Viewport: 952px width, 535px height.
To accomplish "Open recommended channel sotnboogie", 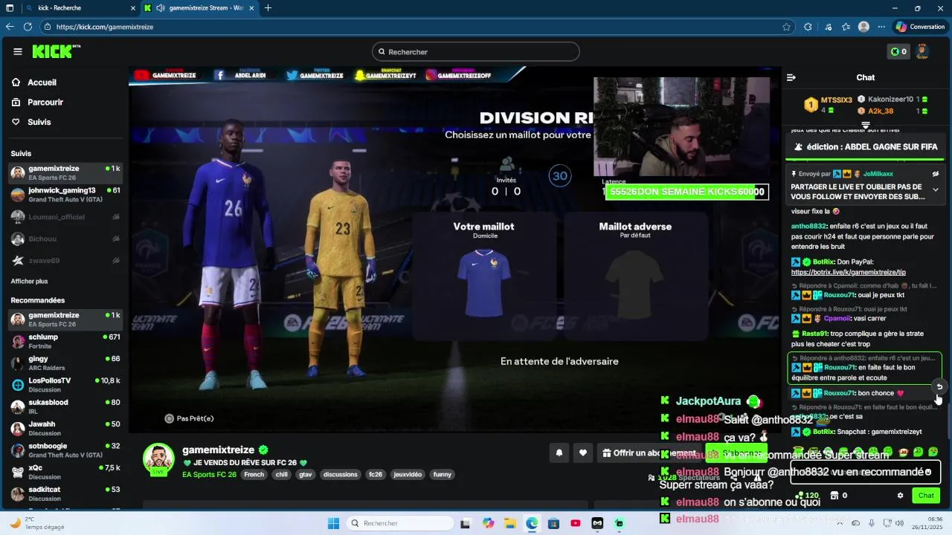I will (65, 450).
